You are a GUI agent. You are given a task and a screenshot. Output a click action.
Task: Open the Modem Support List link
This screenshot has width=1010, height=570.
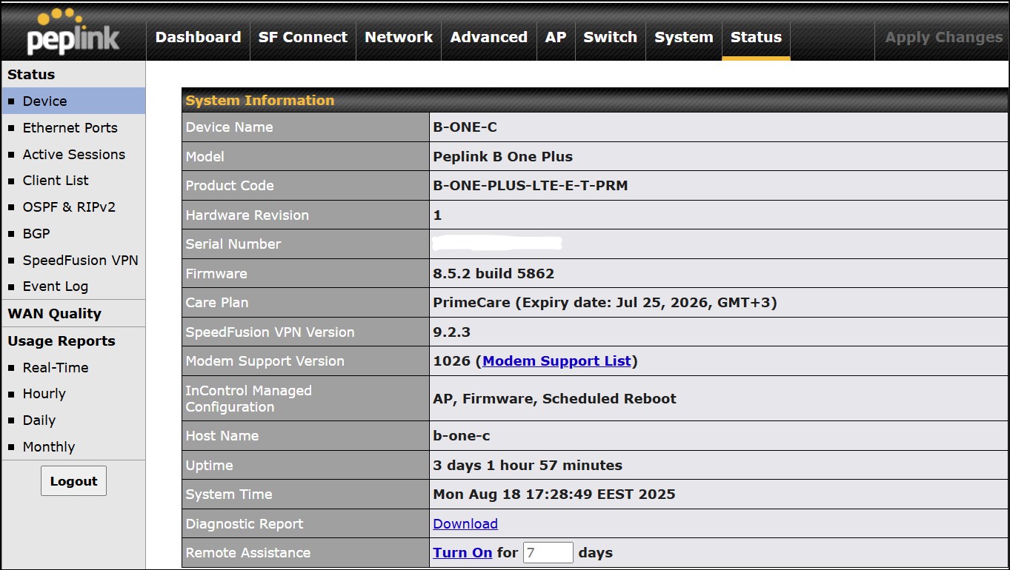(x=557, y=361)
